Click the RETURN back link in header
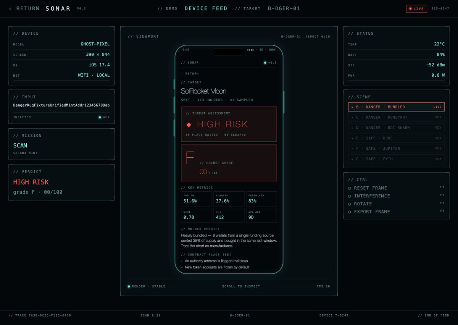This screenshot has height=325, width=458. coord(24,8)
